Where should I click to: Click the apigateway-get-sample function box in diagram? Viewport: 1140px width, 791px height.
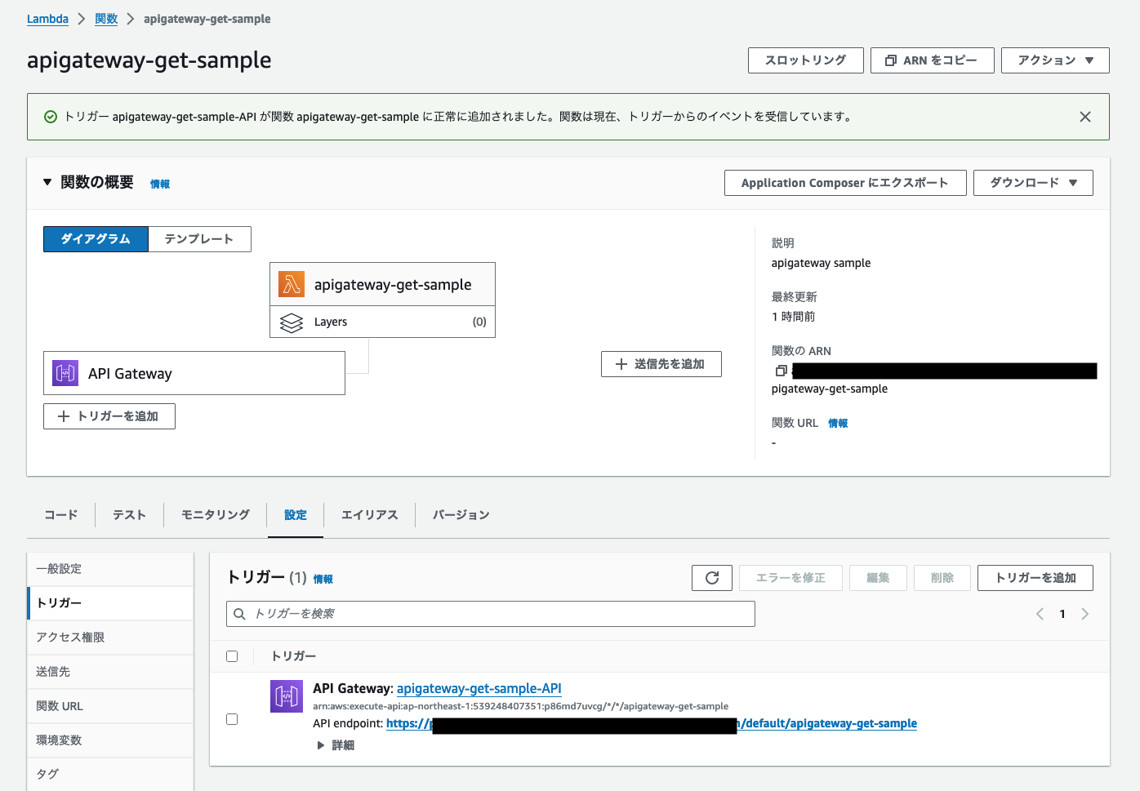coord(382,284)
